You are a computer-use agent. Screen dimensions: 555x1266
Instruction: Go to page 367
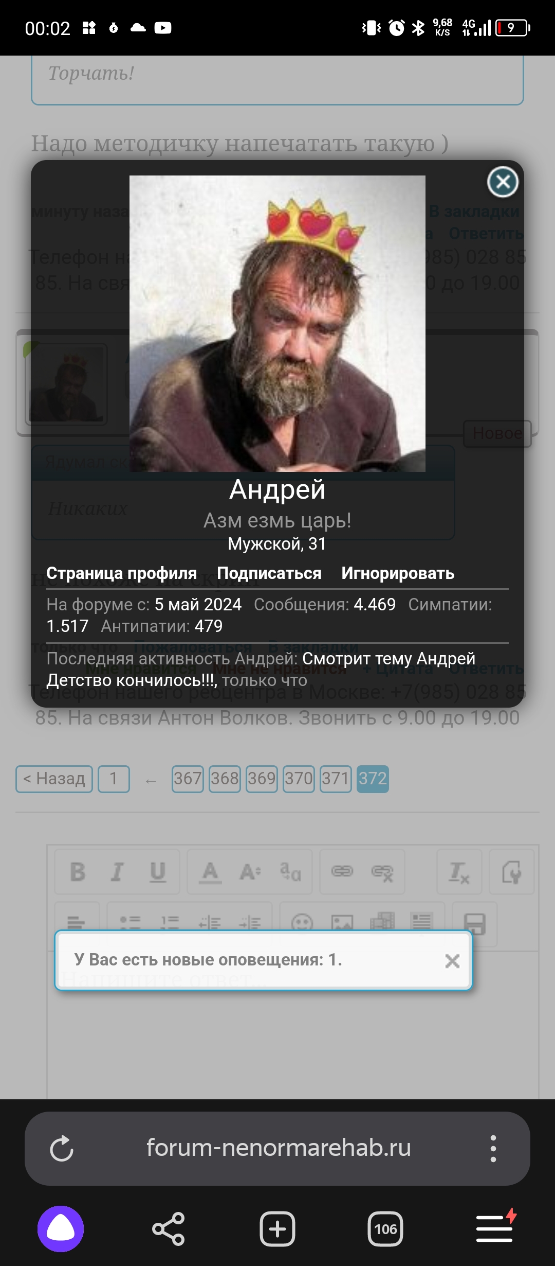pos(188,779)
